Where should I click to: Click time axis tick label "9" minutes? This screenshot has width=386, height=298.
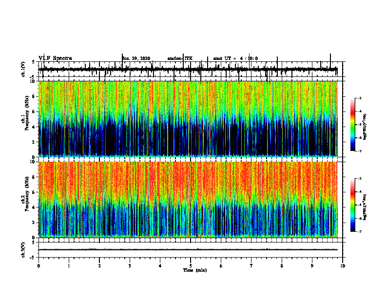312,266
